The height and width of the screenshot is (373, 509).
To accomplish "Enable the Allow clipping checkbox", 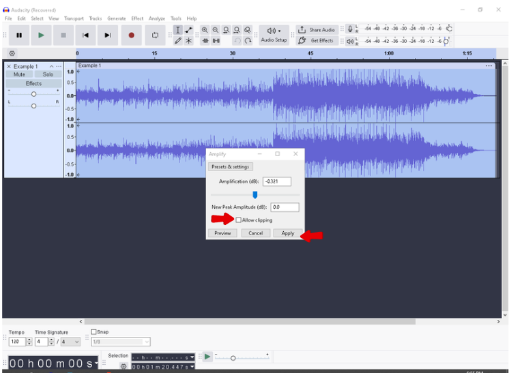I will (x=239, y=220).
